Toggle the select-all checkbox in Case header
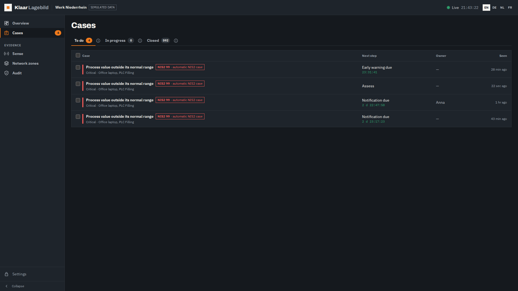 [x=78, y=55]
